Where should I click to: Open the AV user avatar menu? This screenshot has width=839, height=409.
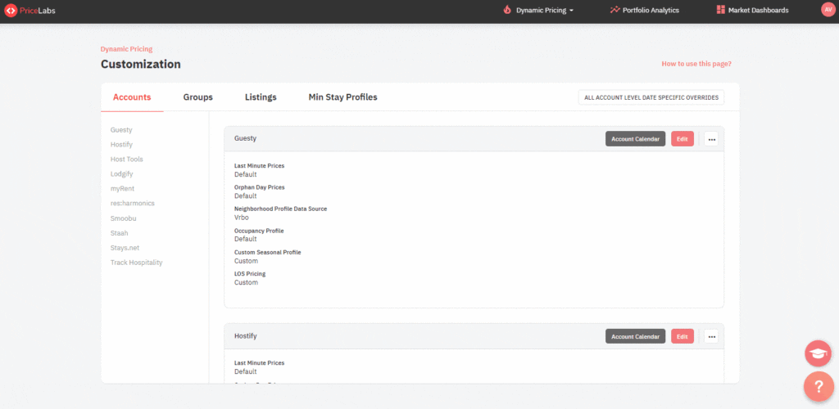pyautogui.click(x=828, y=10)
